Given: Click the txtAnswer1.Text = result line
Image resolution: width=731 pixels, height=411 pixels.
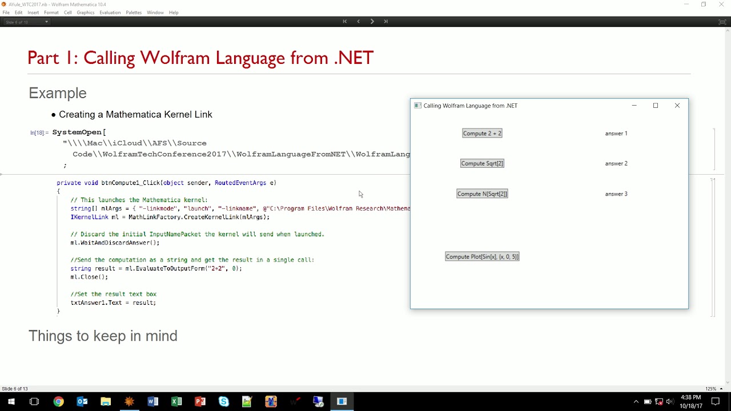Looking at the screenshot, I should pos(113,303).
